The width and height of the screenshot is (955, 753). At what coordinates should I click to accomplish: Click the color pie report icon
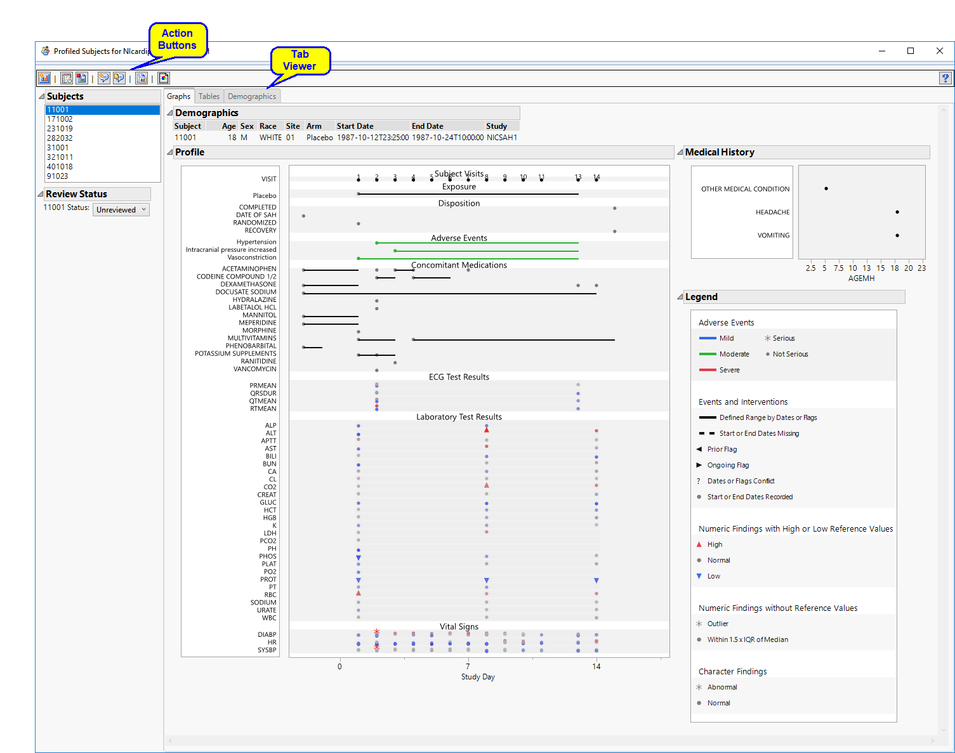pos(164,78)
